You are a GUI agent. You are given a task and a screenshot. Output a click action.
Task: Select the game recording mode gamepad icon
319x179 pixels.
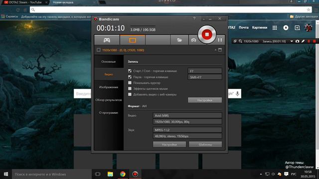(107, 40)
